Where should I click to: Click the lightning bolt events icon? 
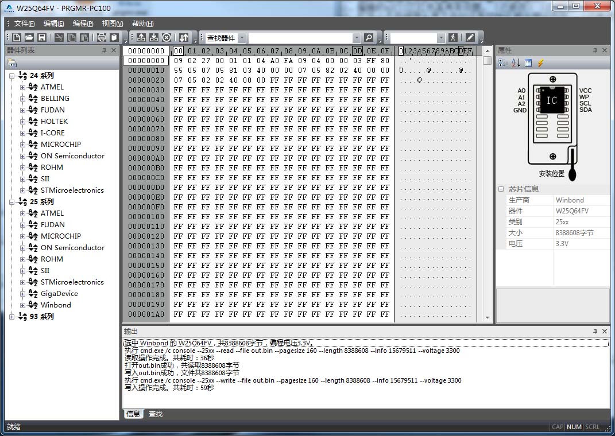[541, 63]
